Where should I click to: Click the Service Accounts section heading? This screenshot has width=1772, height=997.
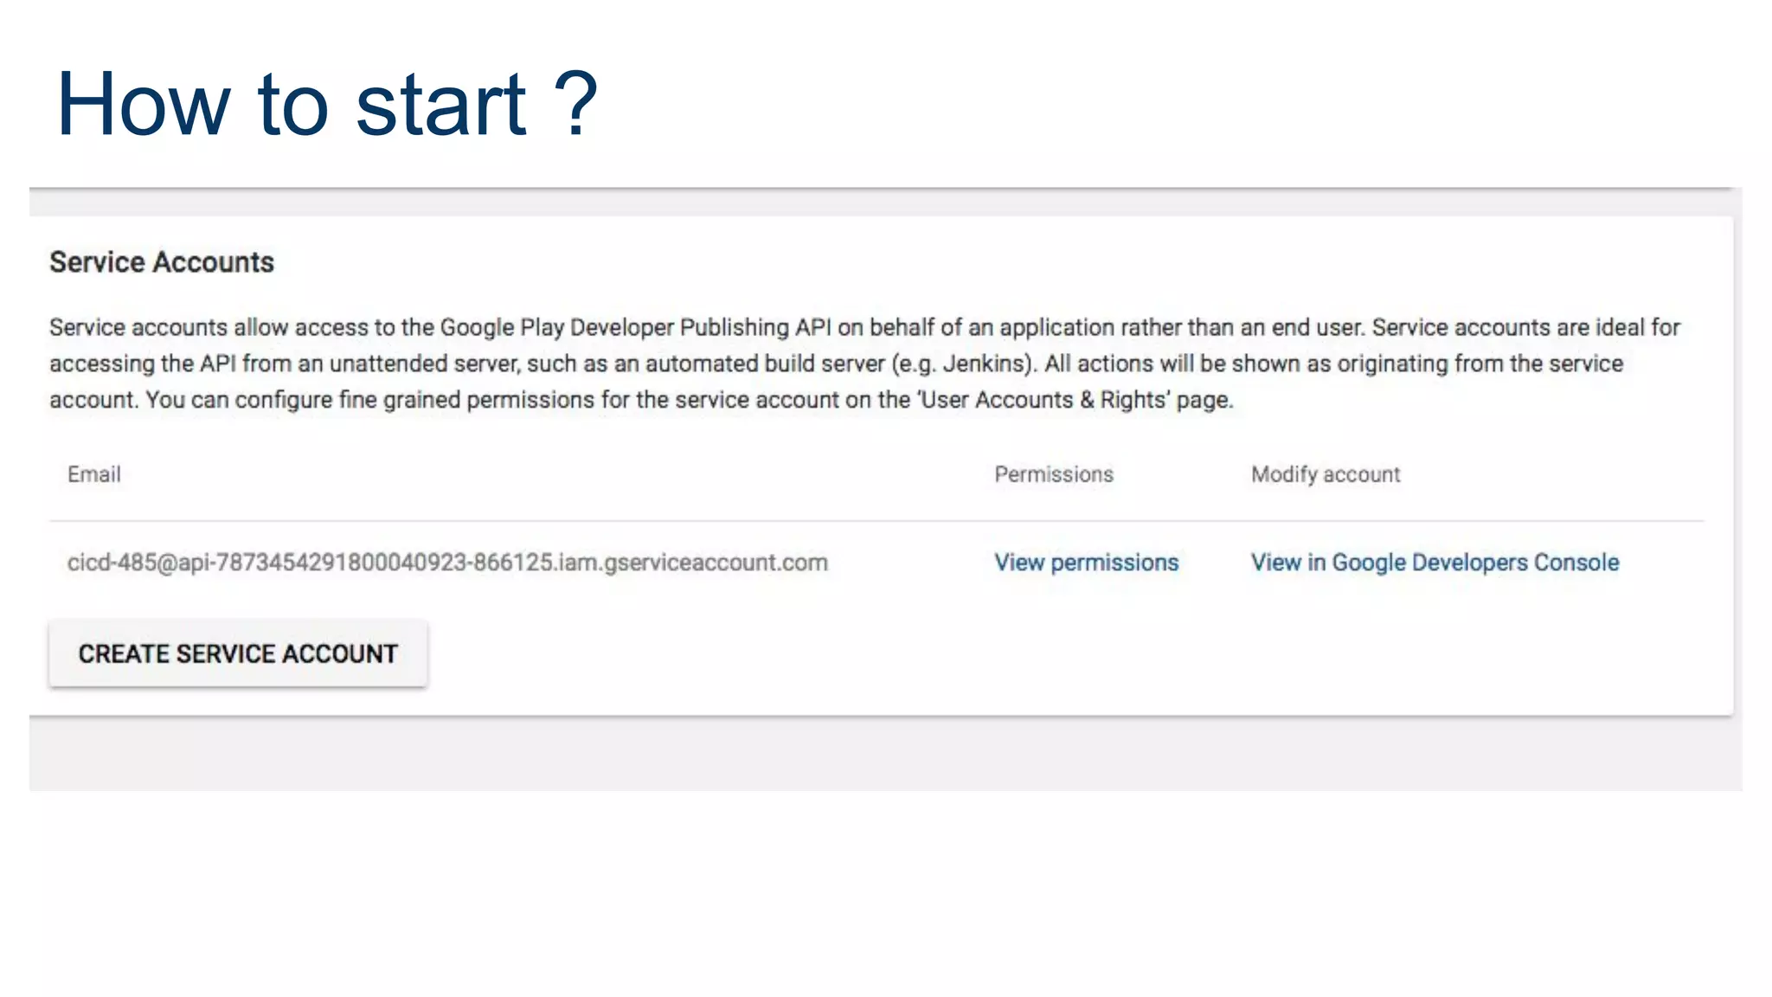162,262
